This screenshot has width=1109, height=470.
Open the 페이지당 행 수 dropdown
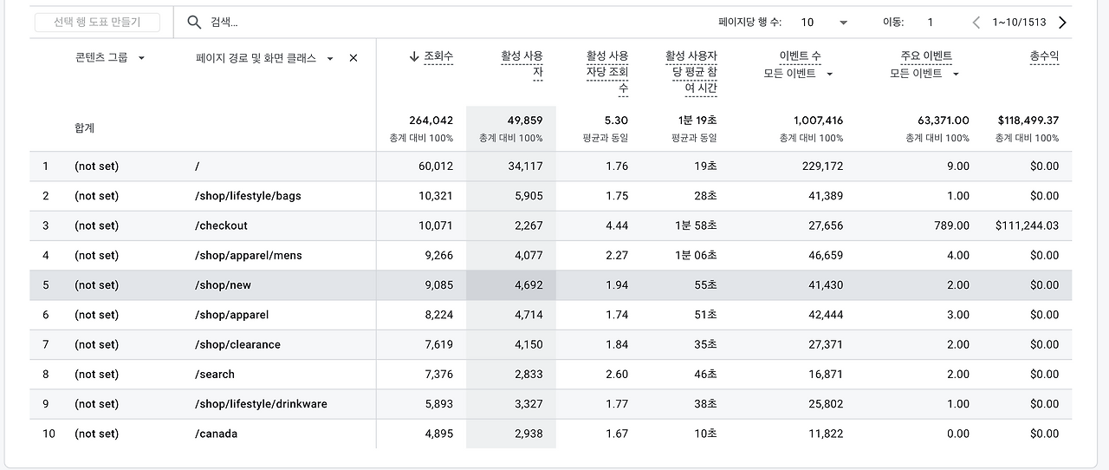pyautogui.click(x=843, y=23)
